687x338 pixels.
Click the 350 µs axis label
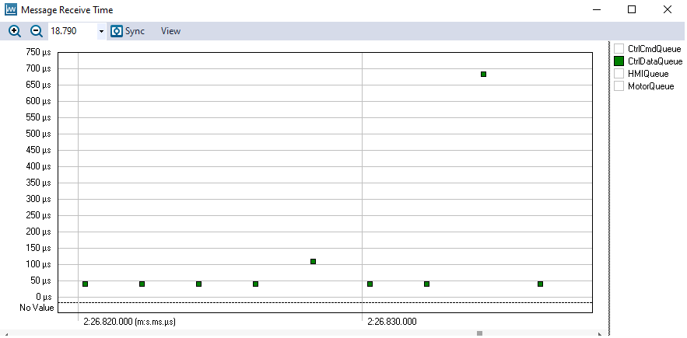(x=39, y=183)
